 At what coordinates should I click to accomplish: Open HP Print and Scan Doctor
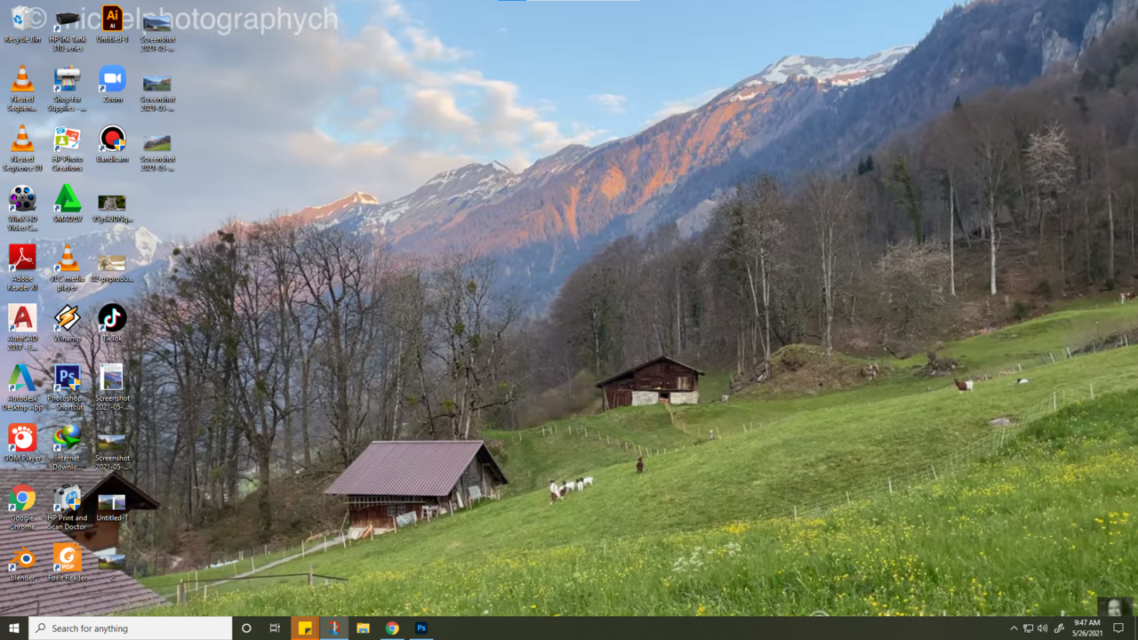point(68,508)
